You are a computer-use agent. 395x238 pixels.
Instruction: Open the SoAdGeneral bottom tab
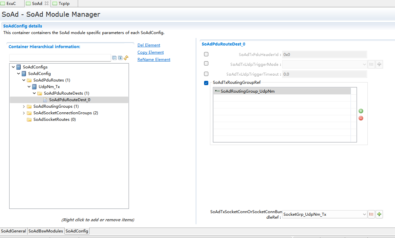(13, 231)
